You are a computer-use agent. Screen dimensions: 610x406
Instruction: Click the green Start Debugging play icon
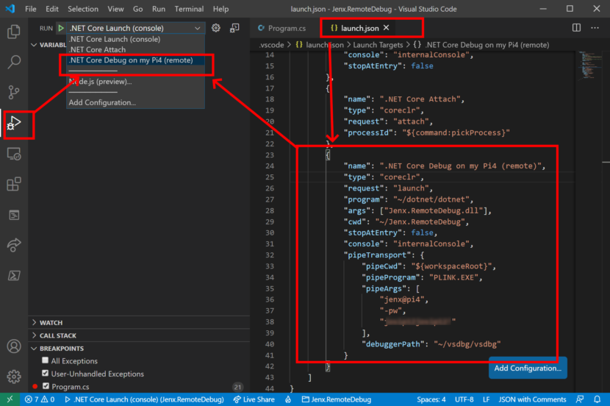[61, 28]
